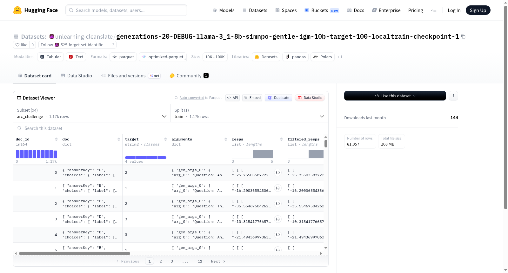Open the more-options menu icon in top navigation
The width and height of the screenshot is (508, 273).
433,10
